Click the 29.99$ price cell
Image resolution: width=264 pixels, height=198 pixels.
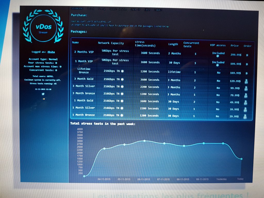(234, 117)
